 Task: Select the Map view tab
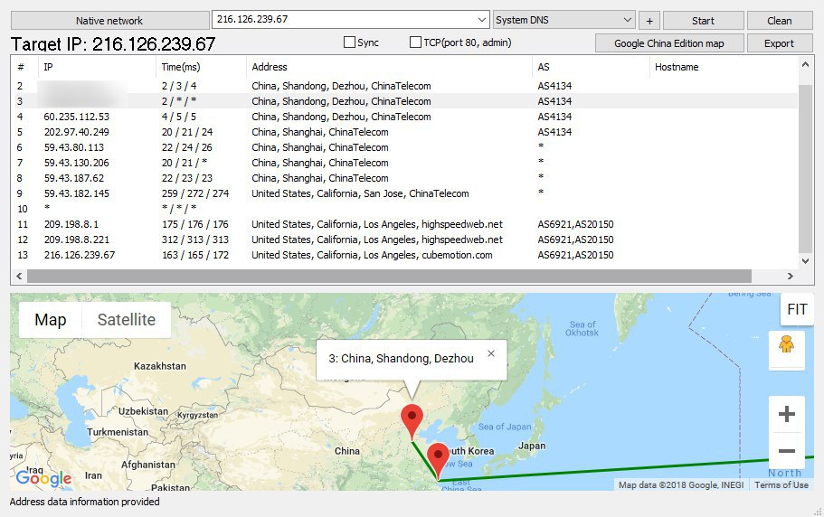point(51,319)
